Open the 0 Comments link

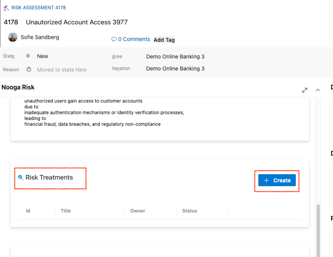[134, 39]
